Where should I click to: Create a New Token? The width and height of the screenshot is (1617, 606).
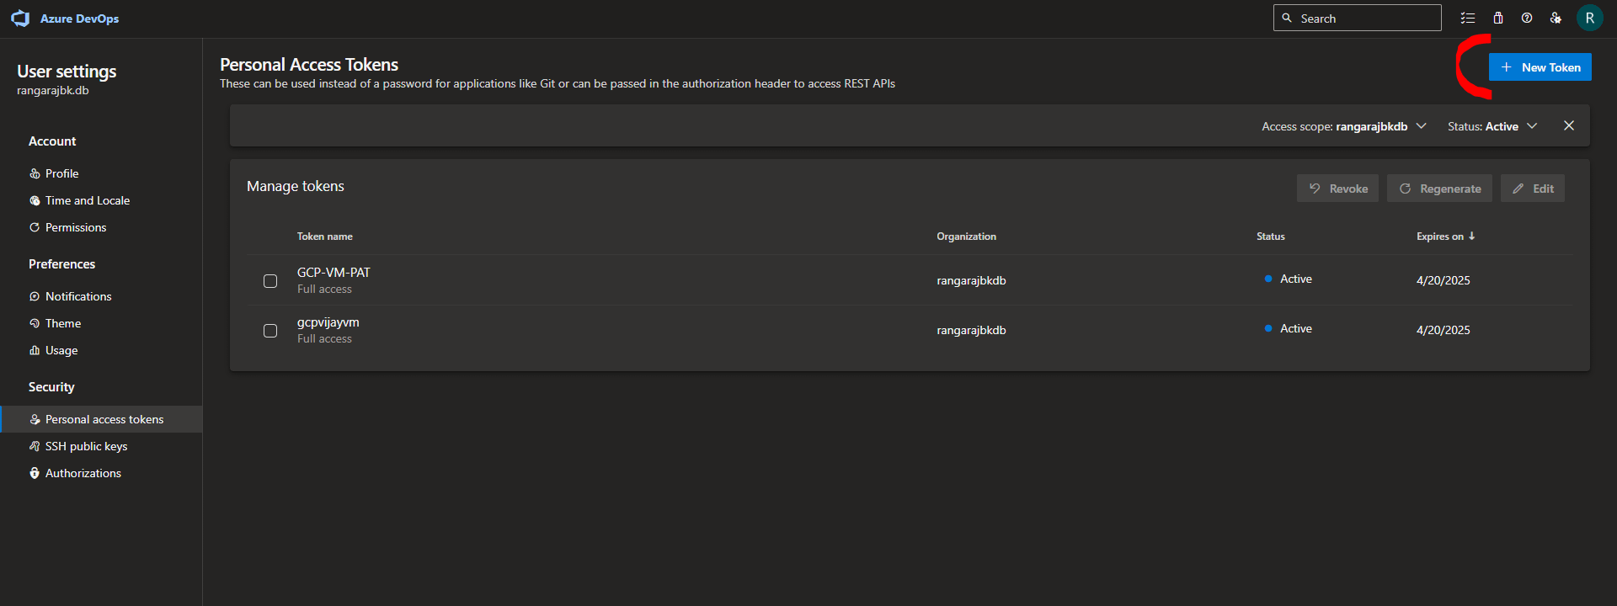click(x=1540, y=67)
